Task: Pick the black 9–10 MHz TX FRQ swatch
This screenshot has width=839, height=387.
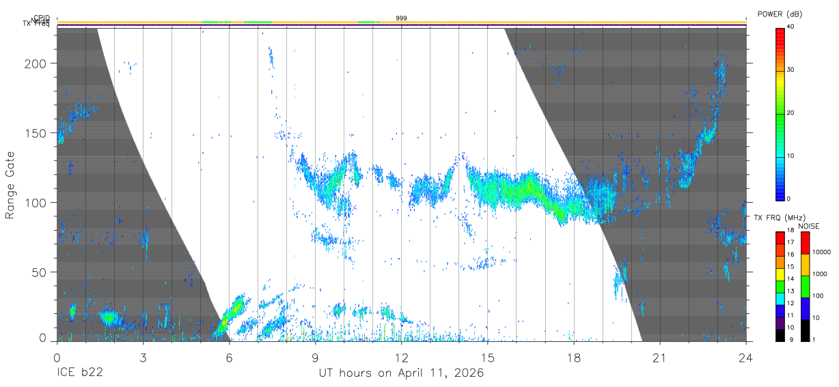Action: click(780, 334)
